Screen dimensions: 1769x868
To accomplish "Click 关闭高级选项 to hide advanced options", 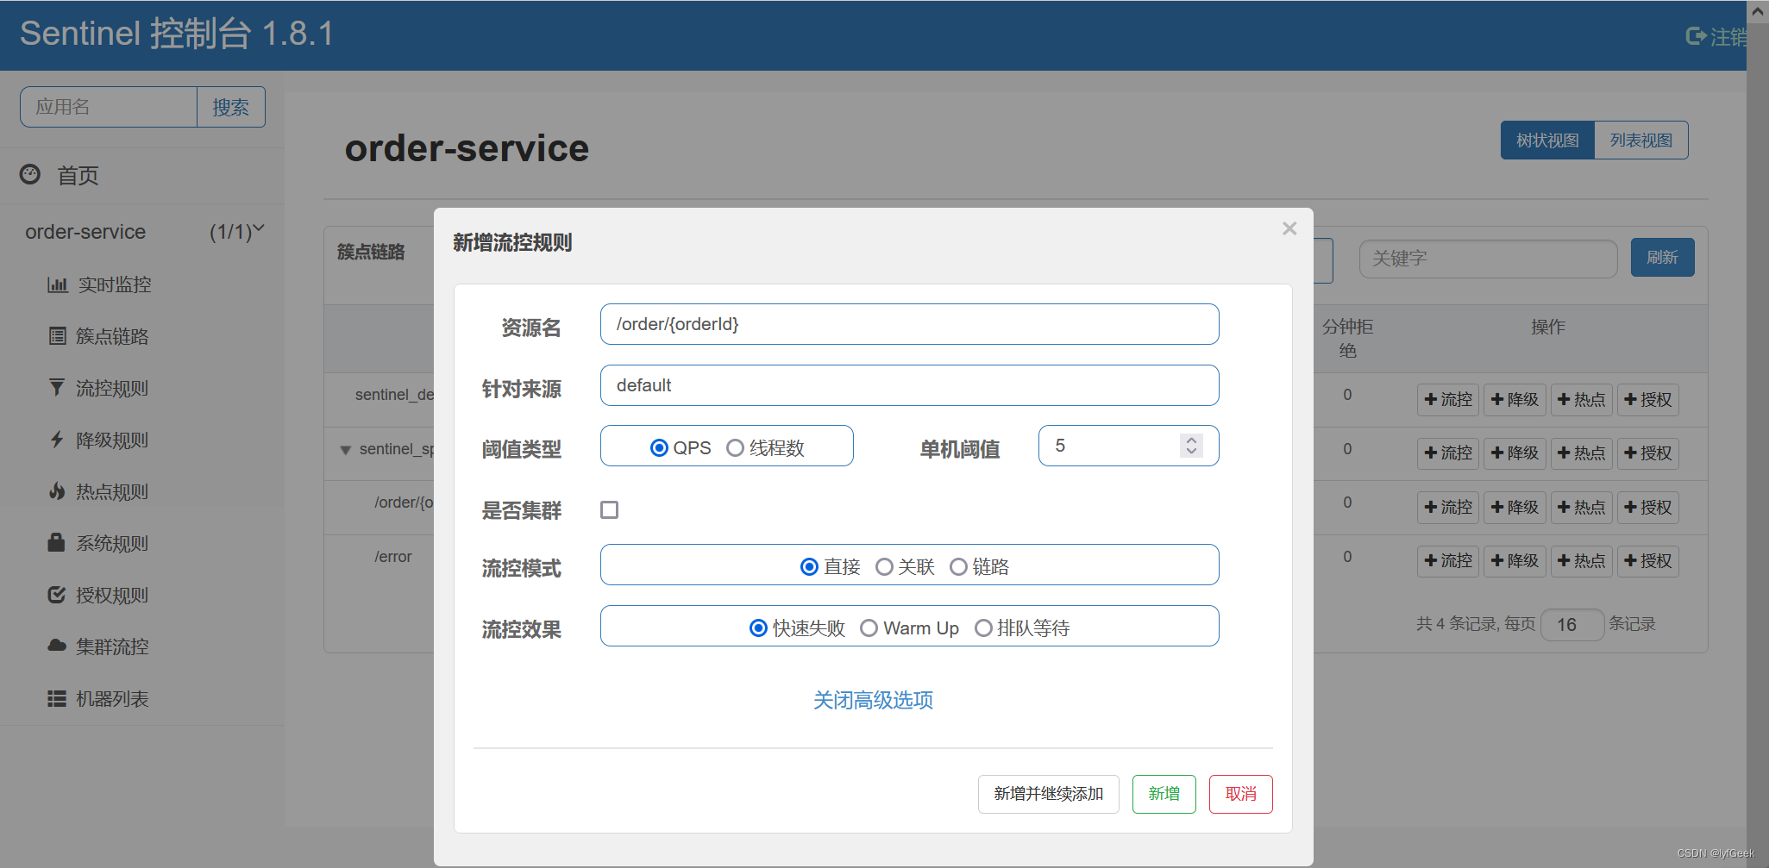I will (873, 700).
